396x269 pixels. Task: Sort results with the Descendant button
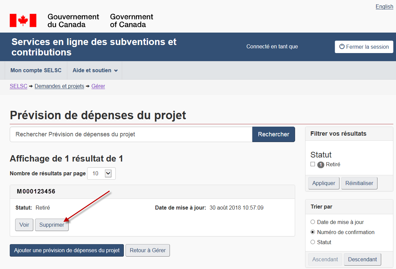click(362, 260)
